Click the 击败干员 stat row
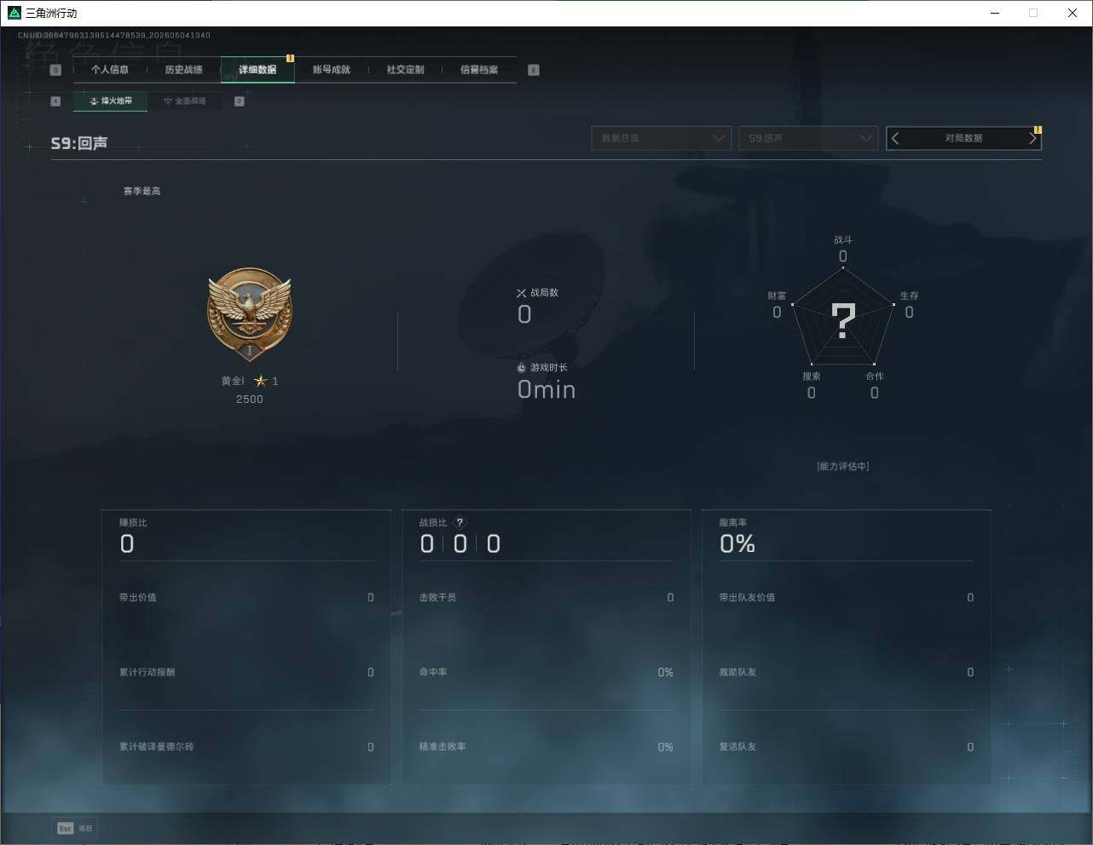1093x845 pixels. pyautogui.click(x=546, y=598)
